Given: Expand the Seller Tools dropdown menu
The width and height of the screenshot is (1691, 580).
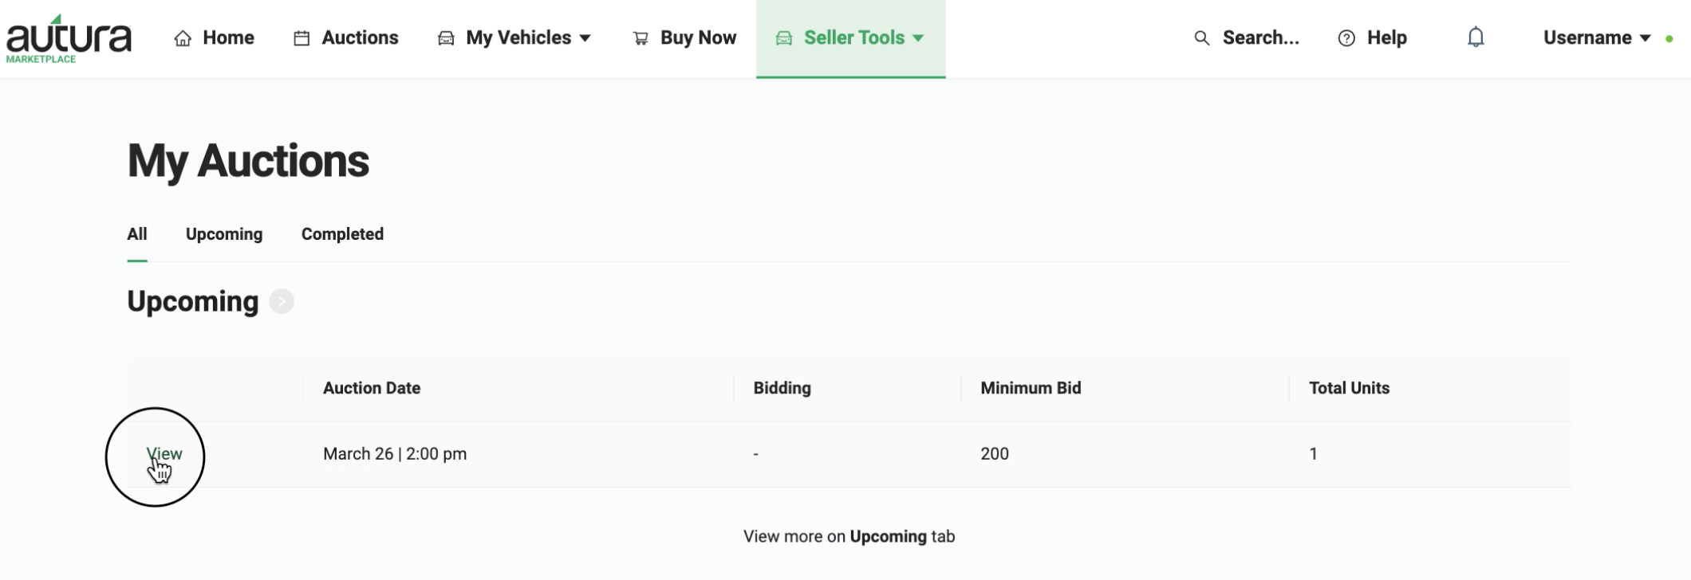Looking at the screenshot, I should point(850,38).
